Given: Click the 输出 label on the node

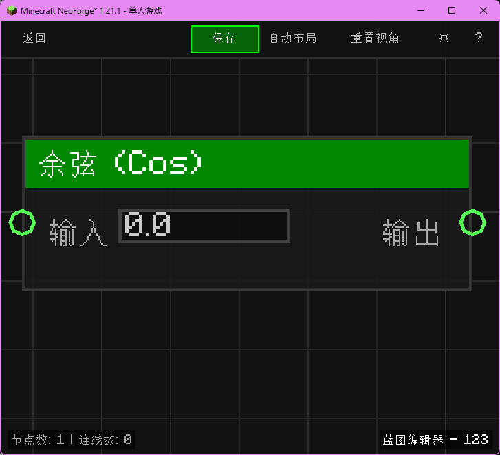Looking at the screenshot, I should click(411, 234).
